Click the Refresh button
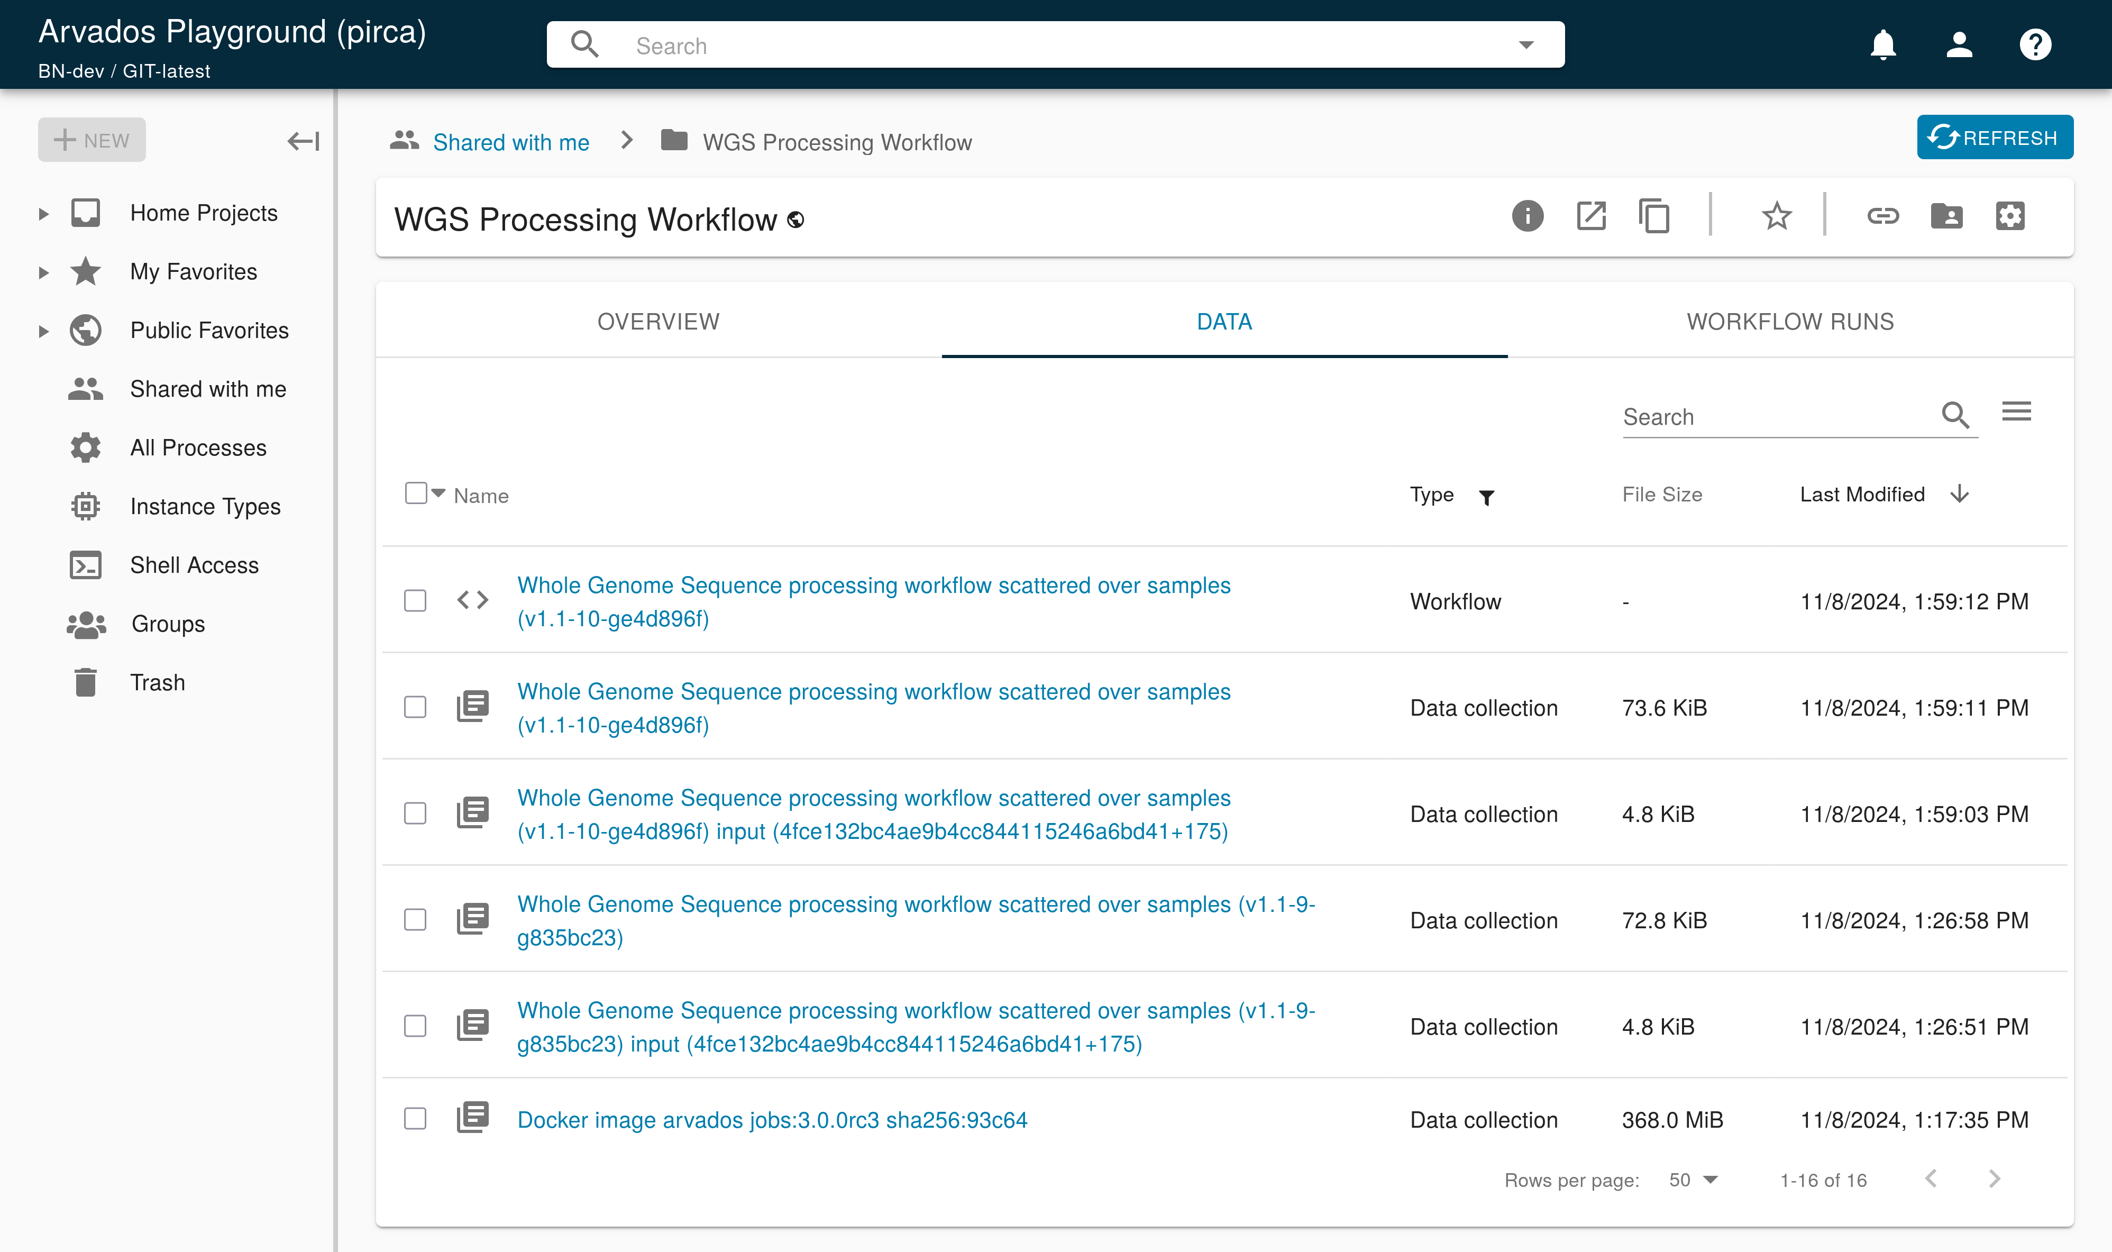 coord(1995,138)
